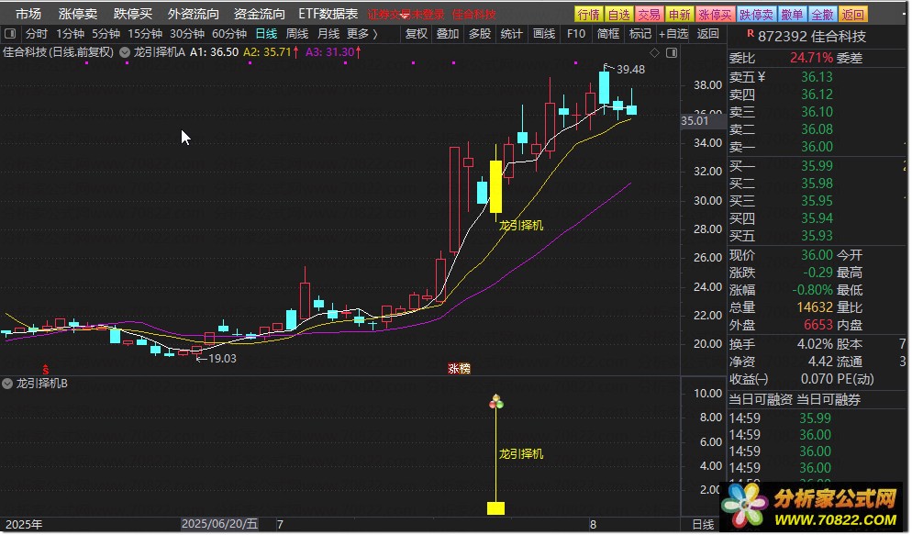Toggle the split panel icon above the chart

point(672,53)
